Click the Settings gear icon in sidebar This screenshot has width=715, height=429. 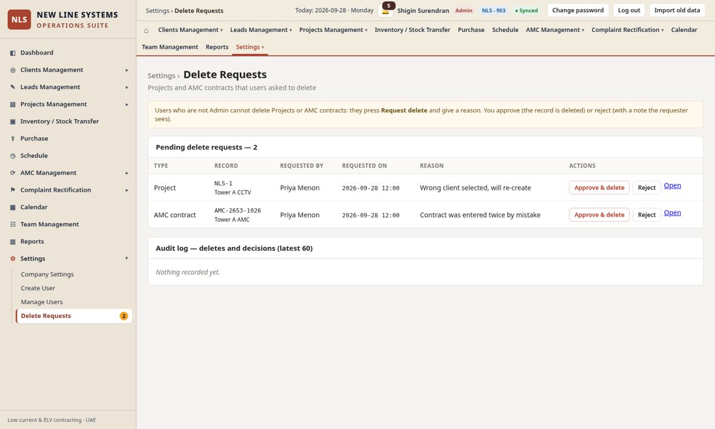click(x=13, y=259)
